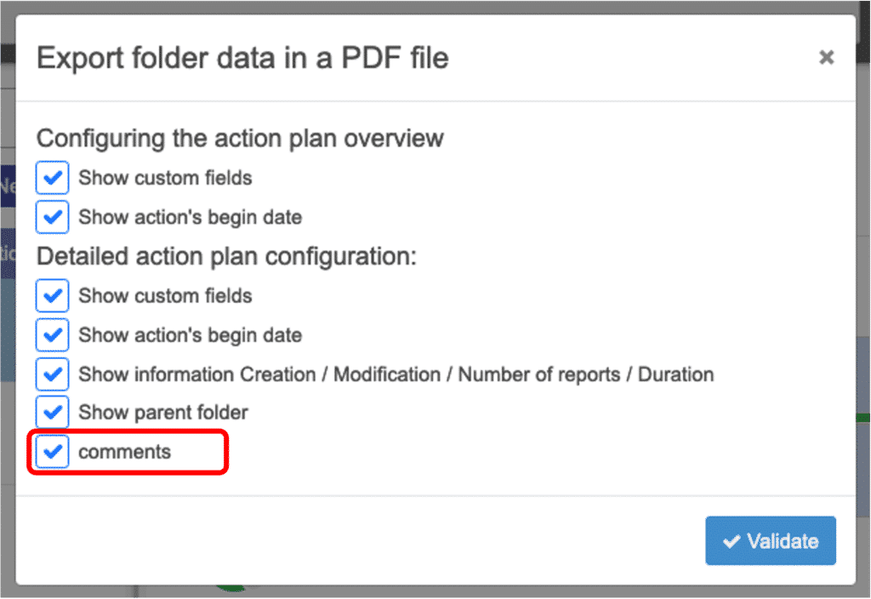871x599 pixels.
Task: Click the "comments" label text
Action: 124,452
